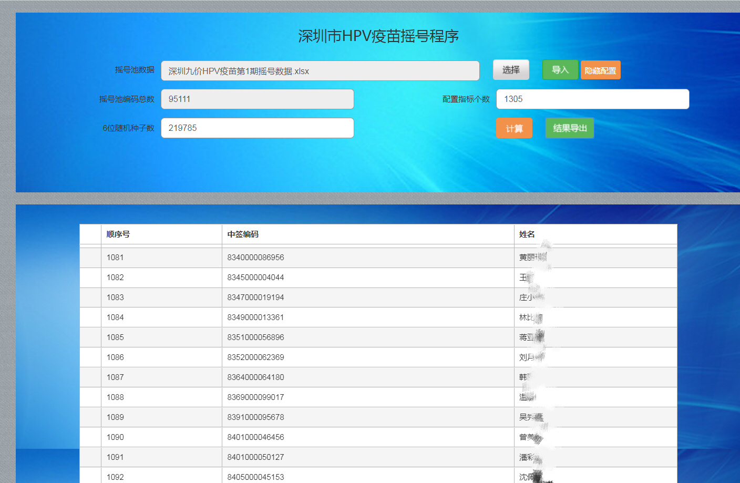Viewport: 740px width, 483px height.
Task: Focus the 摇号池编码总数 field showing 95111
Action: coord(258,99)
